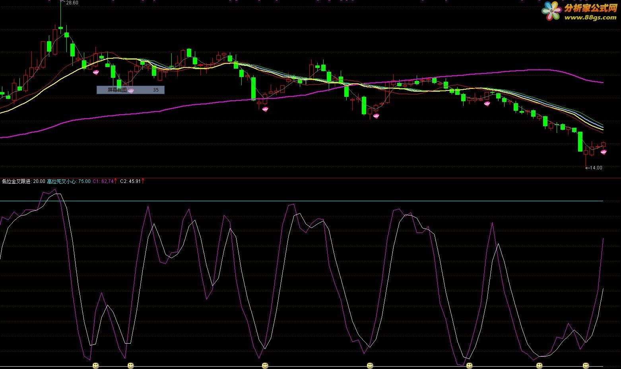This screenshot has width=621, height=369.
Task: Click the fourth pink diamond marker from the left
Action: (376, 115)
